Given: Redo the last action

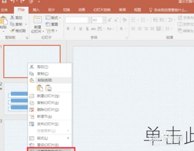Looking at the screenshot, I should [x=22, y=1].
